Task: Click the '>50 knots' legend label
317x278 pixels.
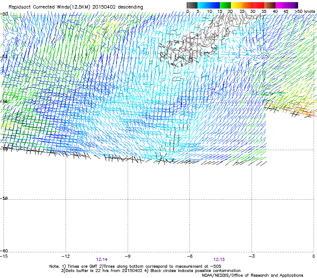Action: point(305,12)
